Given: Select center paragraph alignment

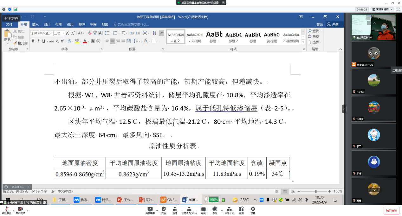Looking at the screenshot, I should tap(113, 41).
